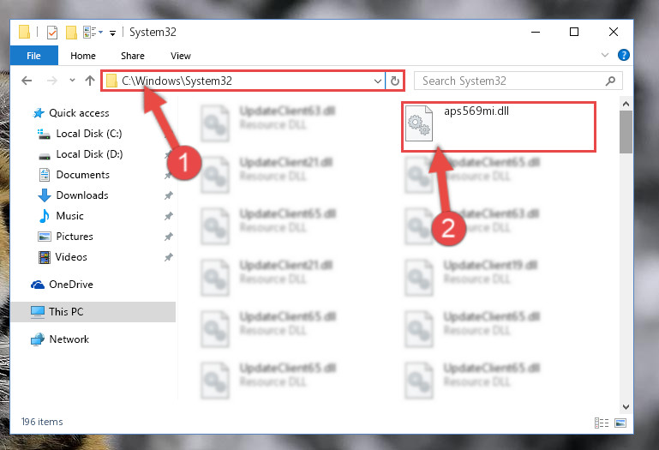Image resolution: width=659 pixels, height=450 pixels.
Task: Open the Customize Quick Access Toolbar dropdown
Action: [112, 33]
